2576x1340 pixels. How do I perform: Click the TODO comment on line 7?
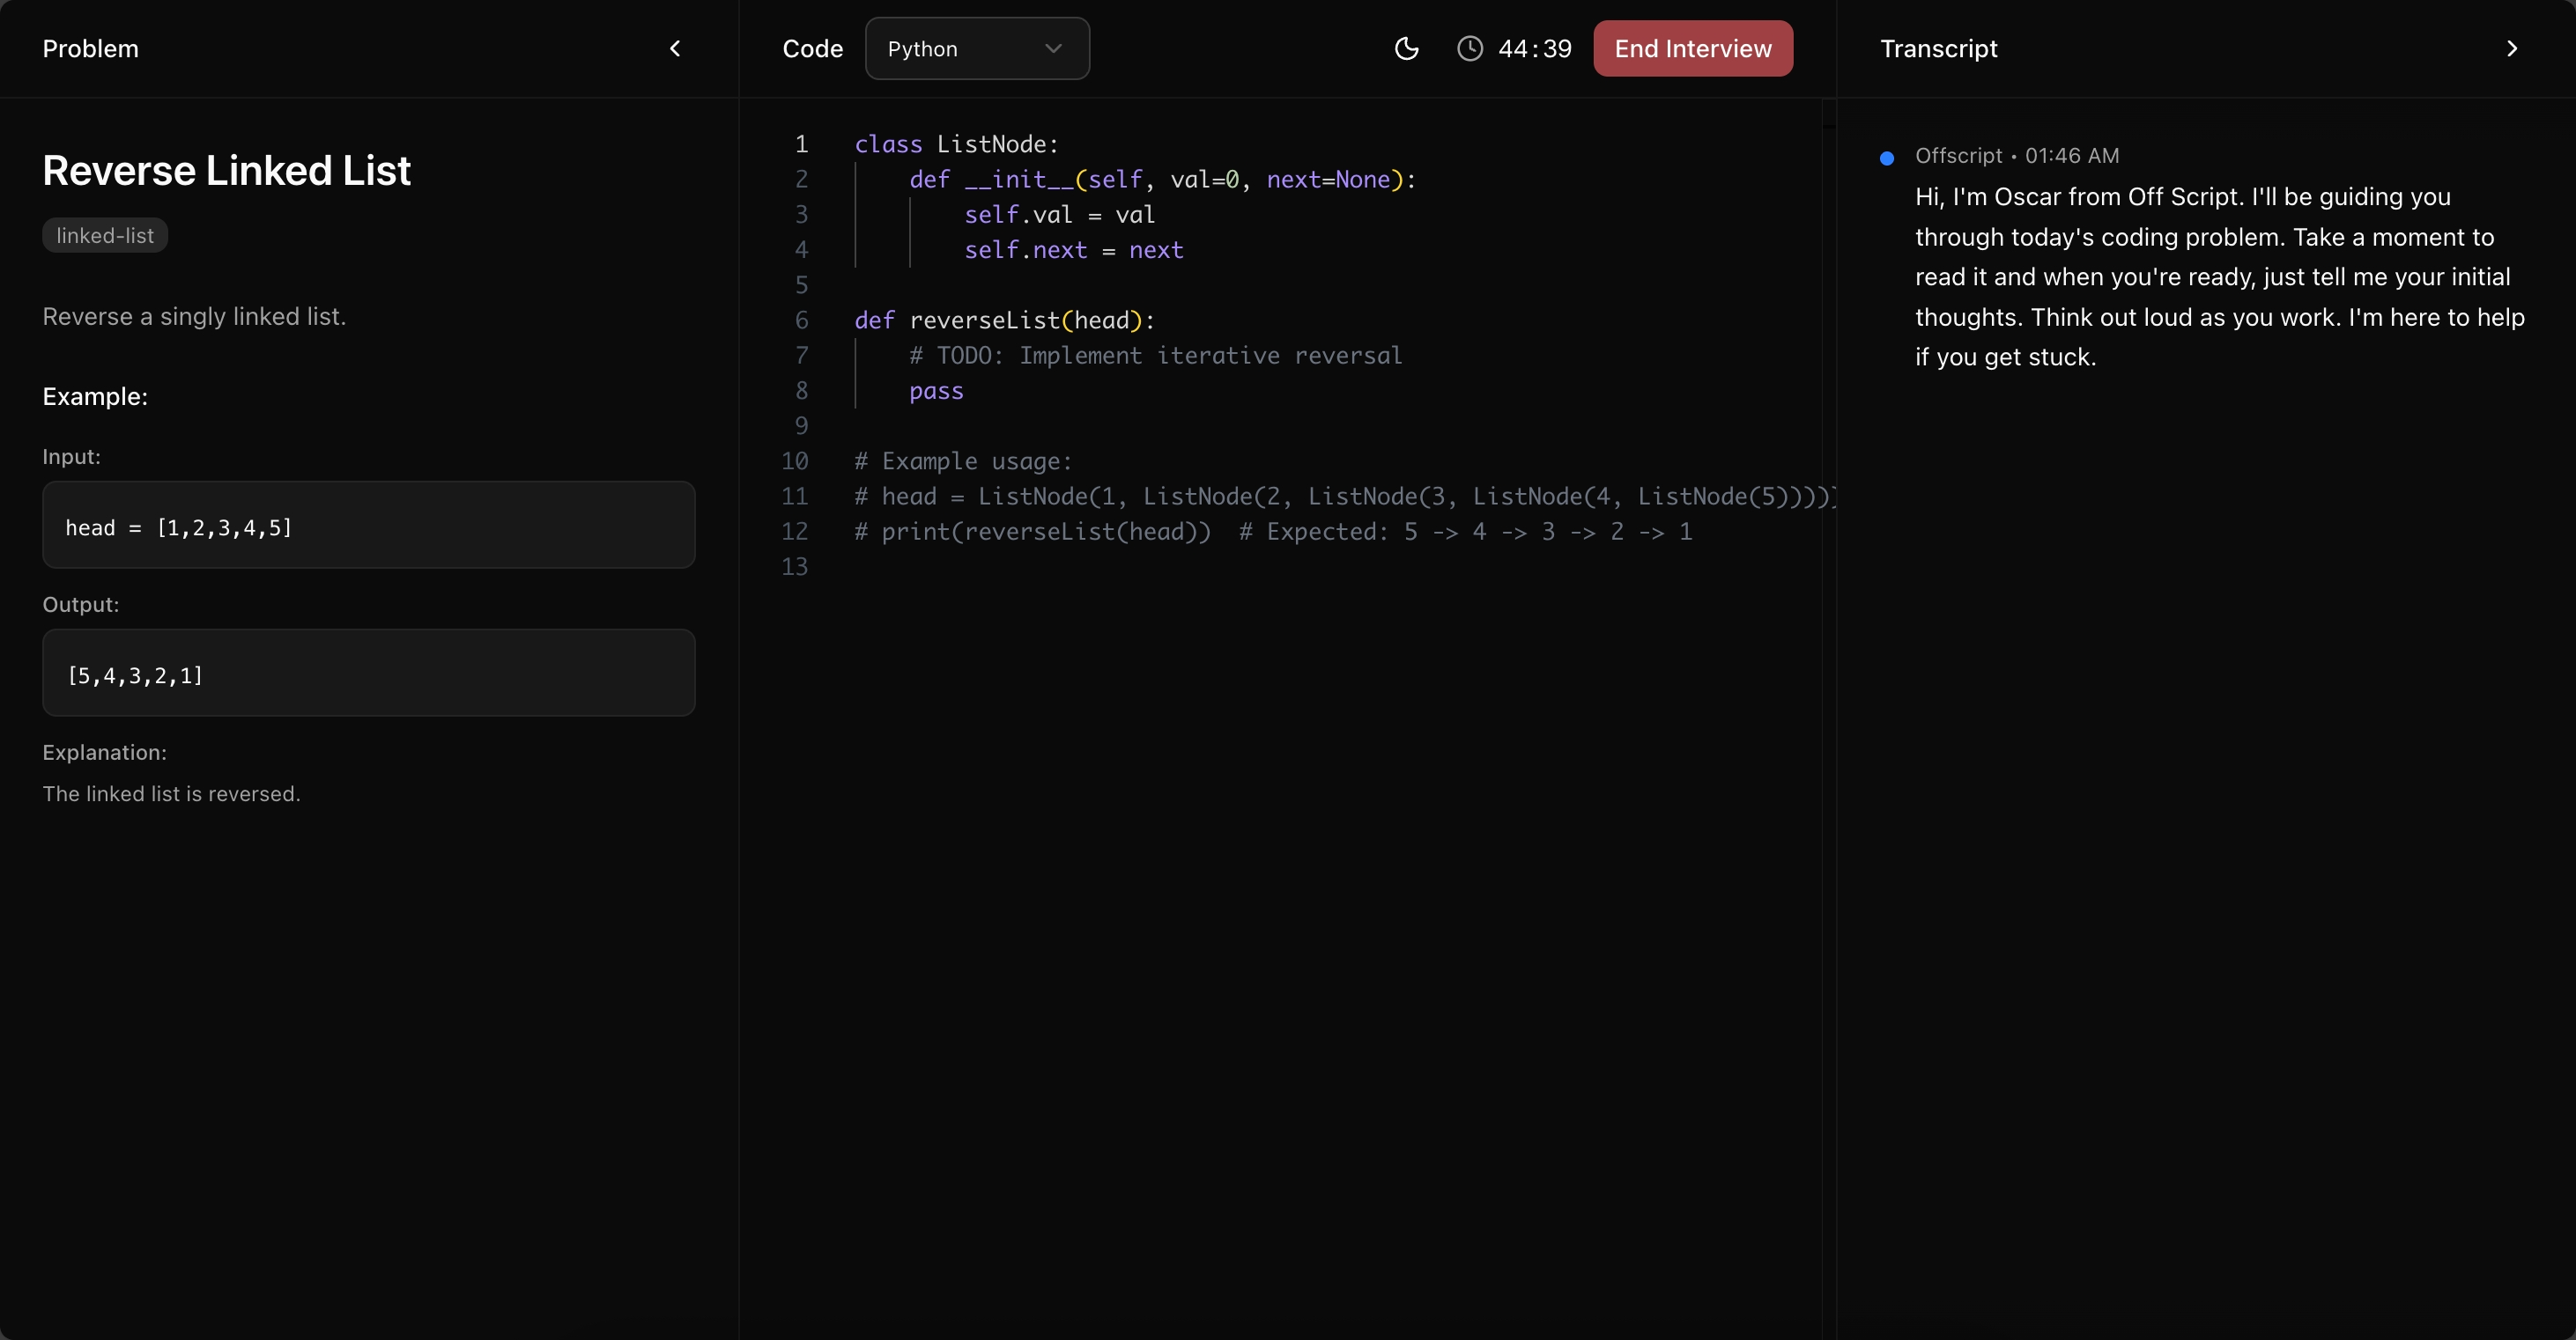1155,356
